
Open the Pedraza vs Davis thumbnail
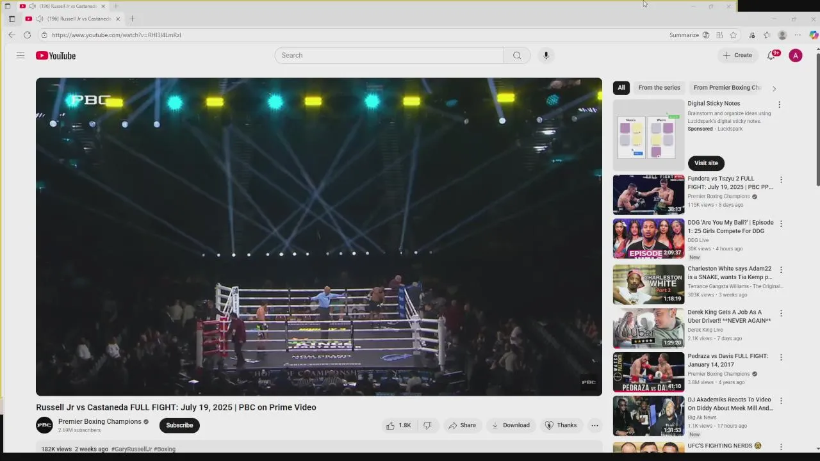(648, 372)
